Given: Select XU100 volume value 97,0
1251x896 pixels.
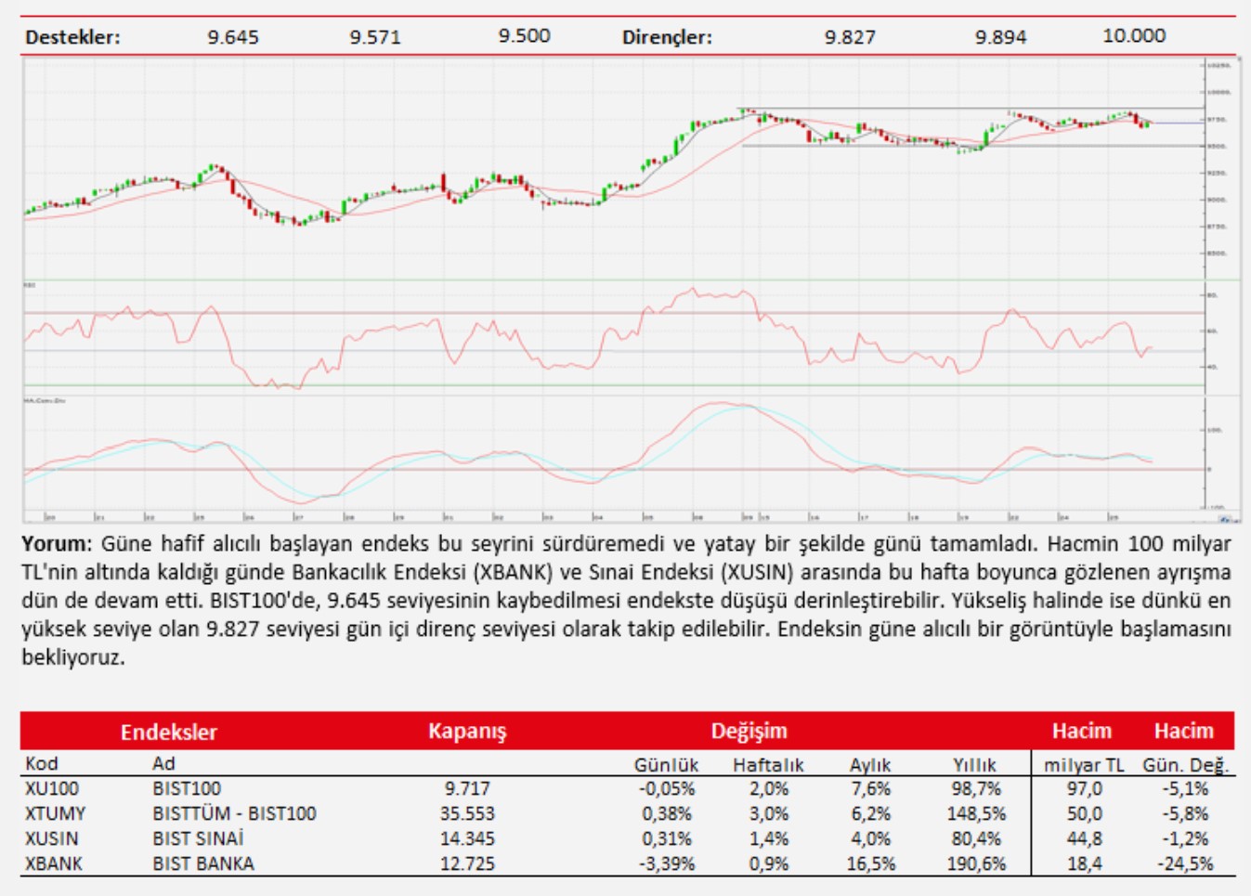Looking at the screenshot, I should 1084,788.
